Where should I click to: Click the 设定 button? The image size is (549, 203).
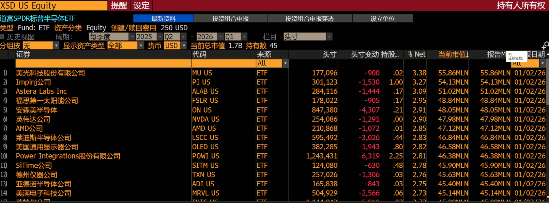tap(141, 5)
